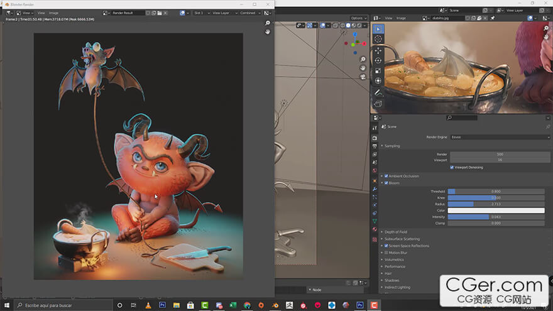This screenshot has width=553, height=311.
Task: Enable Motion Blur checkbox
Action: [386, 253]
